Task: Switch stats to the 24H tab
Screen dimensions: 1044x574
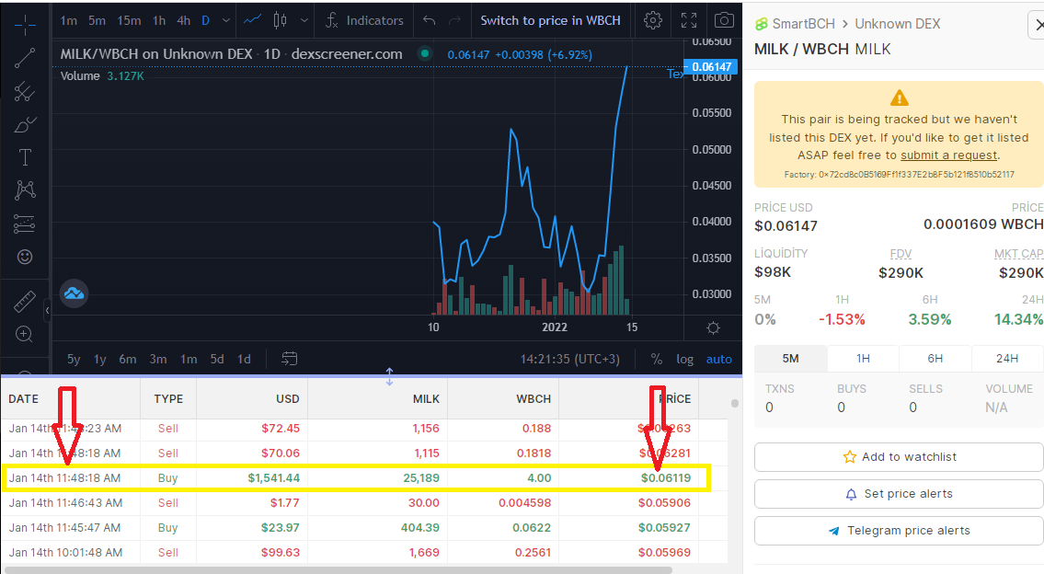Action: point(1006,359)
